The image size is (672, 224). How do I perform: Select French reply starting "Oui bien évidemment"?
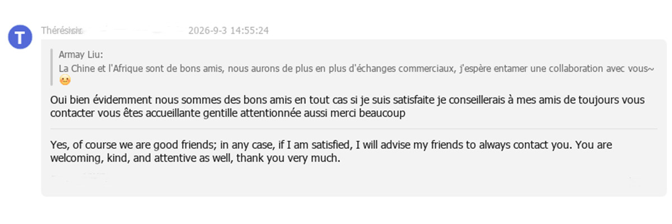tap(347, 106)
